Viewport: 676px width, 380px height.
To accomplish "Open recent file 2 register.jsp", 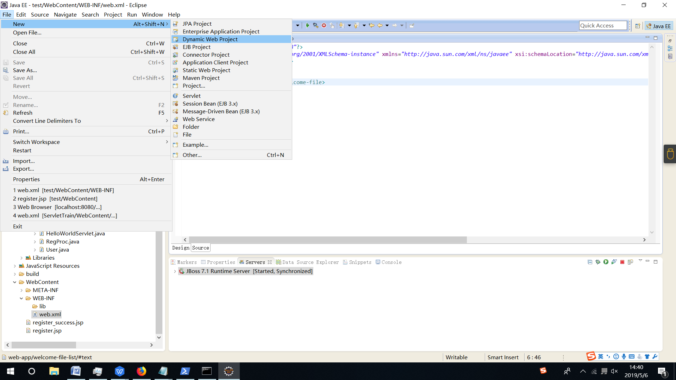I will (55, 198).
